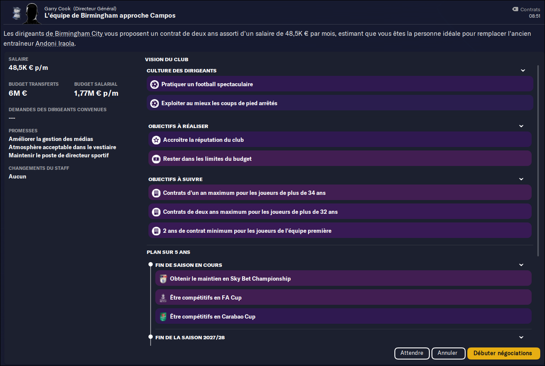Open the Birmingham City club link
Screen dimensions: 545x366
79,34
